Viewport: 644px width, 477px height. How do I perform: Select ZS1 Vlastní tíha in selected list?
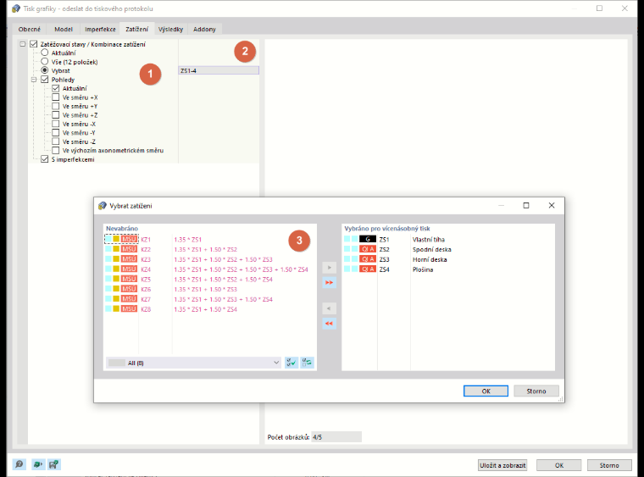[x=448, y=239]
